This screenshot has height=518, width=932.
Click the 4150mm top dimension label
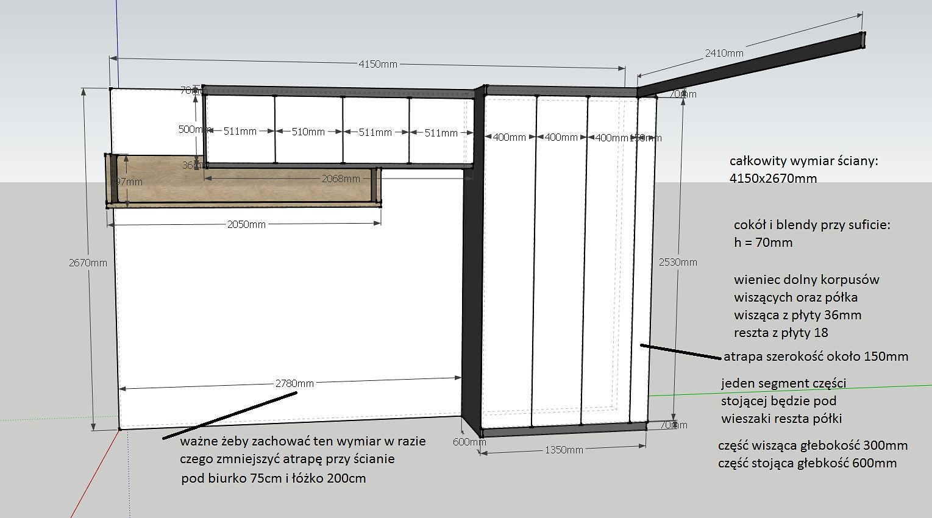pos(377,64)
